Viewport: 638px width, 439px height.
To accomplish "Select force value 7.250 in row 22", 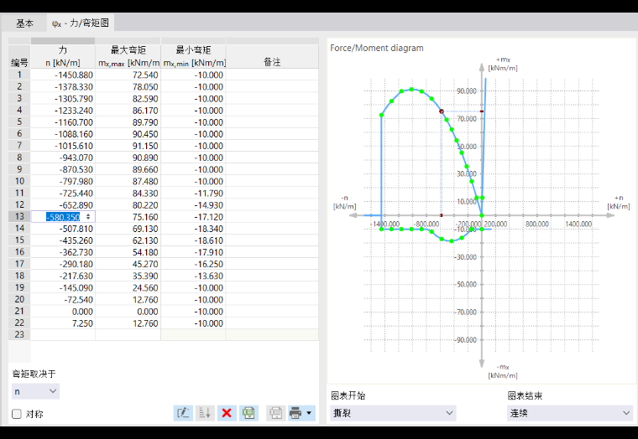I will pos(63,323).
